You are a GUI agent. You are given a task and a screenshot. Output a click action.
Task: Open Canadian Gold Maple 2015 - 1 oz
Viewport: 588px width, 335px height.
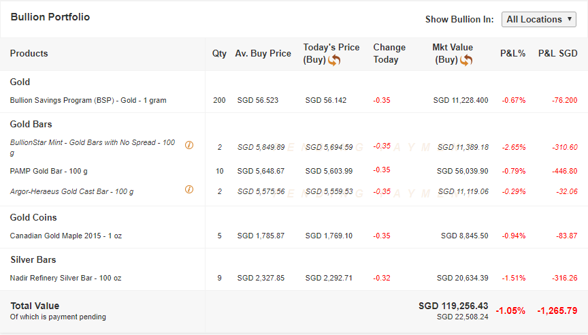[66, 236]
